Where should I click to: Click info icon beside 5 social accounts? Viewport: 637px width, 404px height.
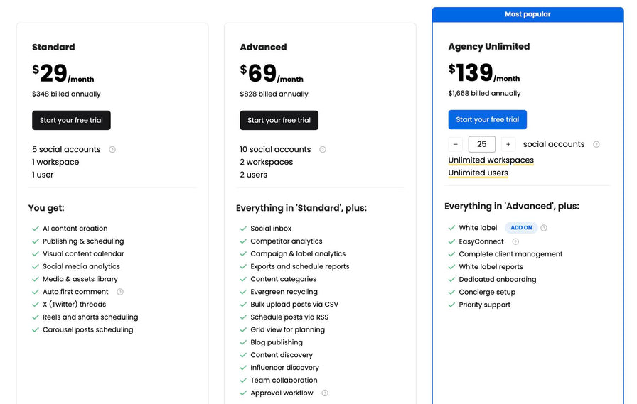(x=112, y=150)
